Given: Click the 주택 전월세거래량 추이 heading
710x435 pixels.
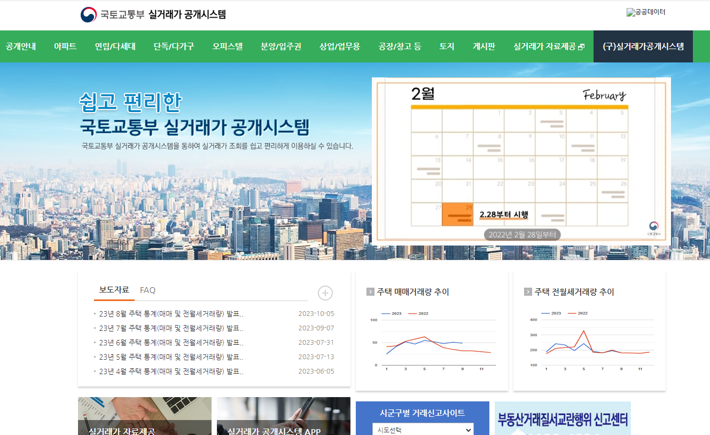Looking at the screenshot, I should tap(574, 292).
